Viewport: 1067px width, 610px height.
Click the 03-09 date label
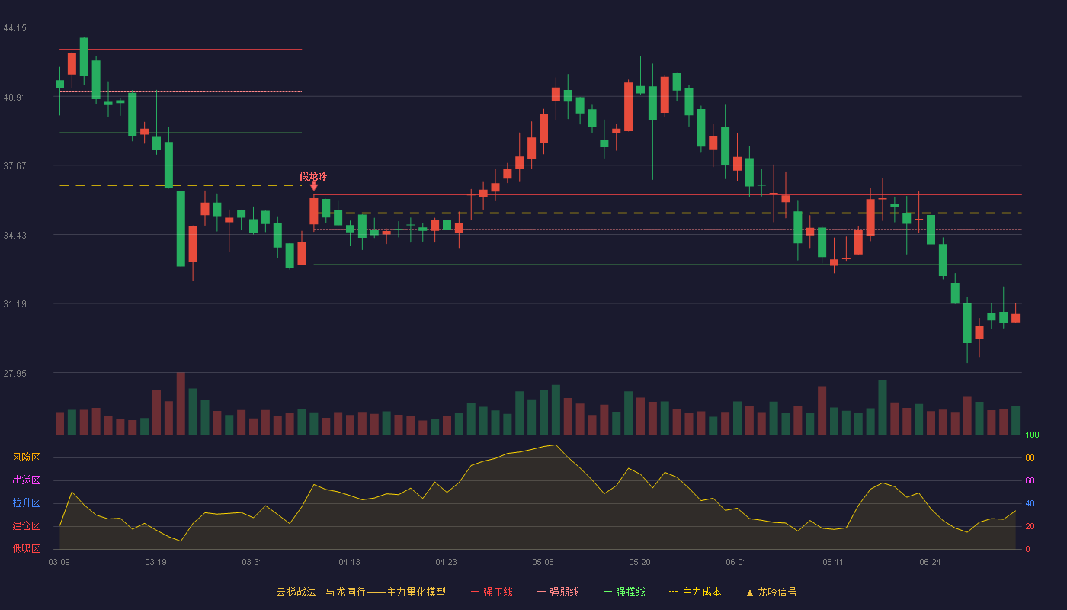point(59,562)
